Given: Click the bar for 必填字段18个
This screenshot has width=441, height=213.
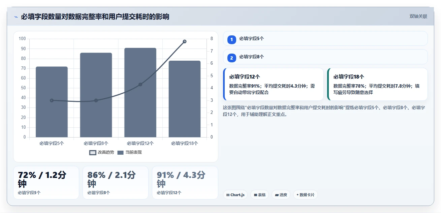Looking at the screenshot, I should click(185, 99).
